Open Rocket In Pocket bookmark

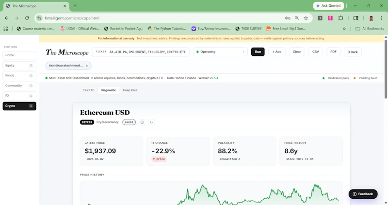[x=124, y=29]
